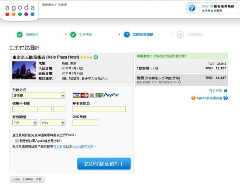Click the hotel star rating icons
240x188 pixels.
click(86, 57)
